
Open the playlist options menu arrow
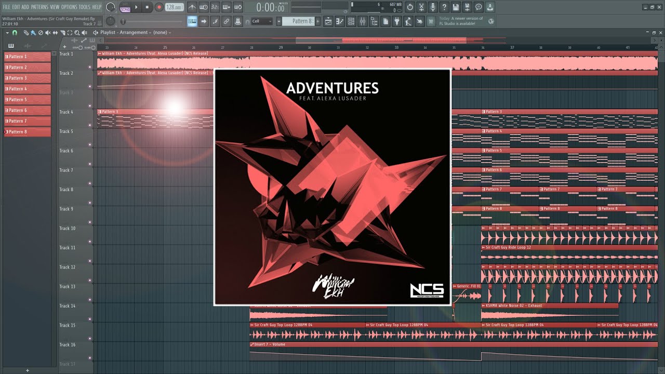[7, 32]
